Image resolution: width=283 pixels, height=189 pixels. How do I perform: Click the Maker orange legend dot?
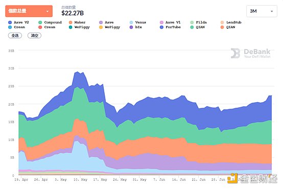click(x=70, y=22)
